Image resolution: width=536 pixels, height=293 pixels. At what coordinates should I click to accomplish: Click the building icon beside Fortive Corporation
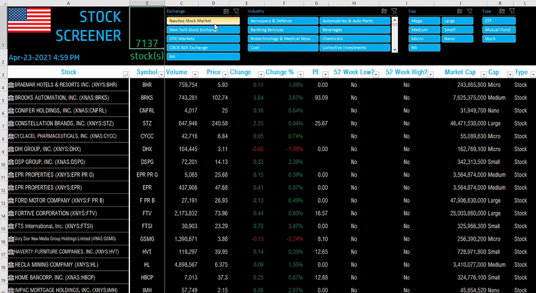click(x=11, y=213)
